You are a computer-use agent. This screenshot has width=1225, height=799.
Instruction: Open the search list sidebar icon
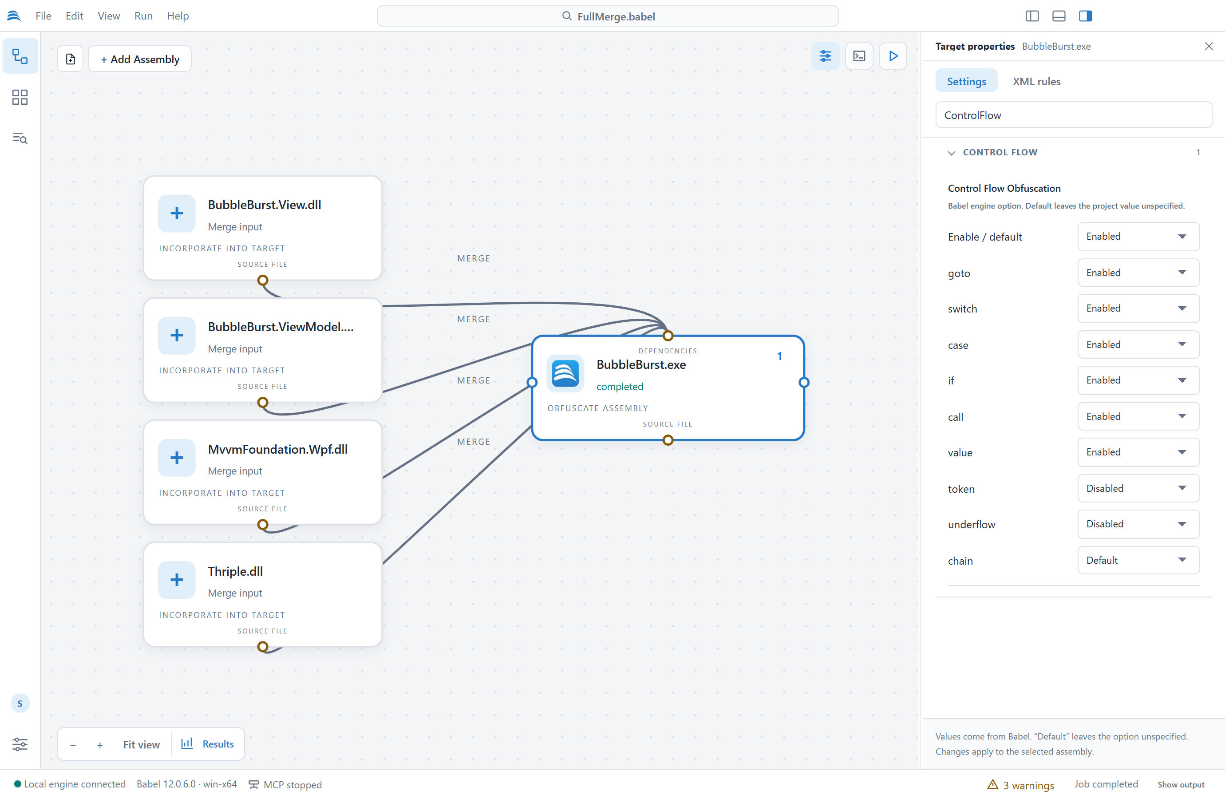tap(20, 138)
